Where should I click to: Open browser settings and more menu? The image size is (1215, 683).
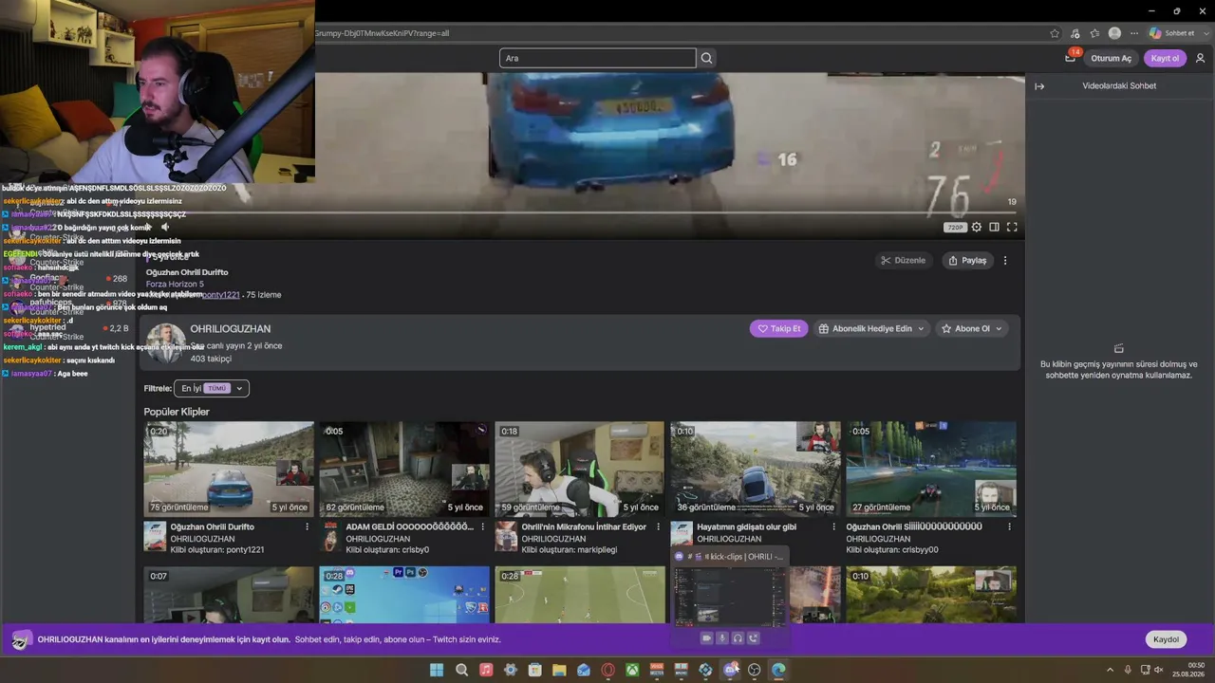(1133, 33)
